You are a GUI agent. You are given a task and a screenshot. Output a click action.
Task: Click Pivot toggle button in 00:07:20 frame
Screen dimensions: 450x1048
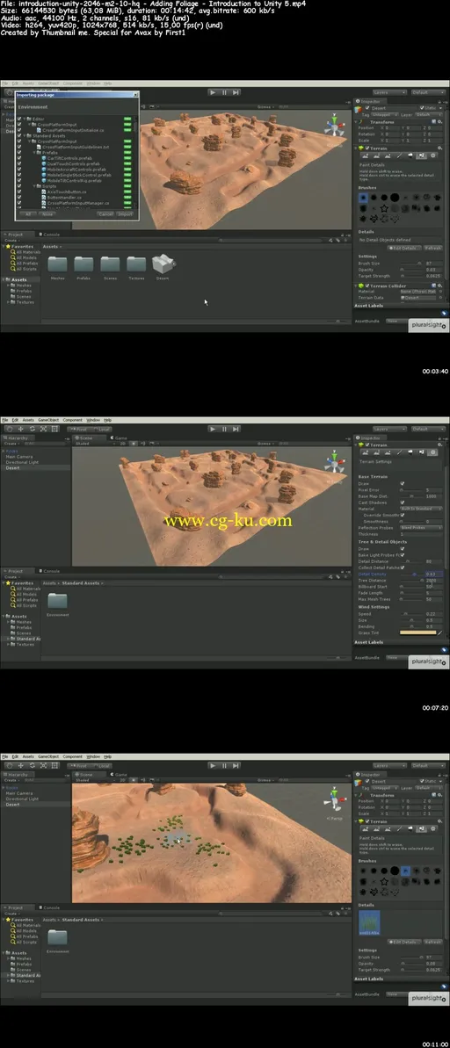tap(80, 429)
